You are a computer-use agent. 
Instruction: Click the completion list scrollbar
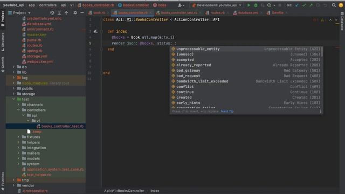coord(322,52)
